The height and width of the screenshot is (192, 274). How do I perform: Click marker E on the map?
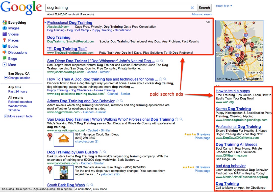tap(231, 50)
